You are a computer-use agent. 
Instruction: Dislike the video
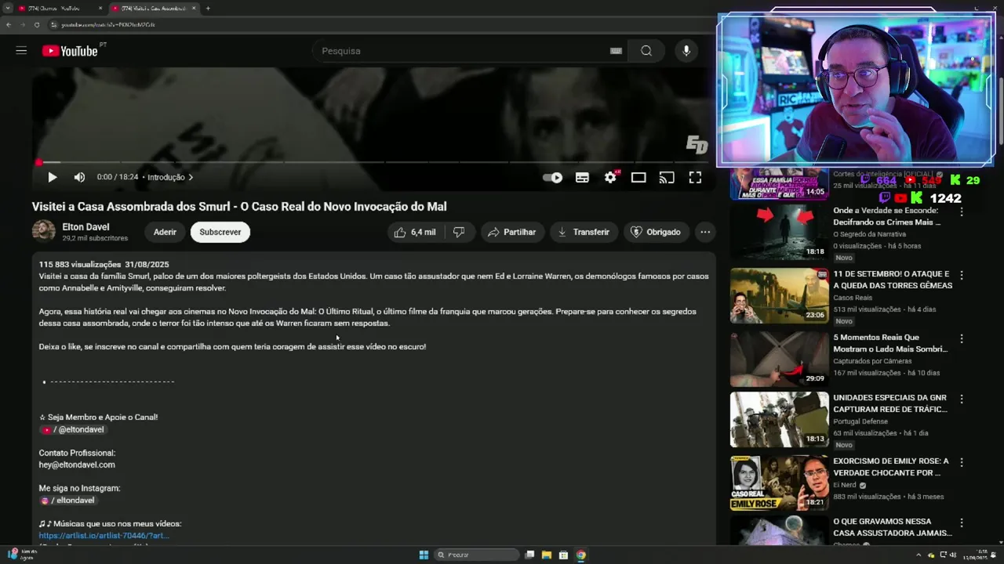(x=460, y=232)
